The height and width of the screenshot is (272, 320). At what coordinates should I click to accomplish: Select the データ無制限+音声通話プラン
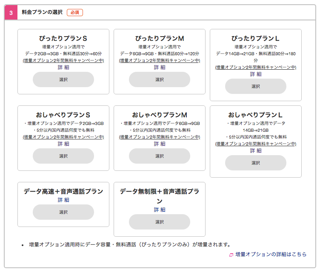click(x=160, y=222)
